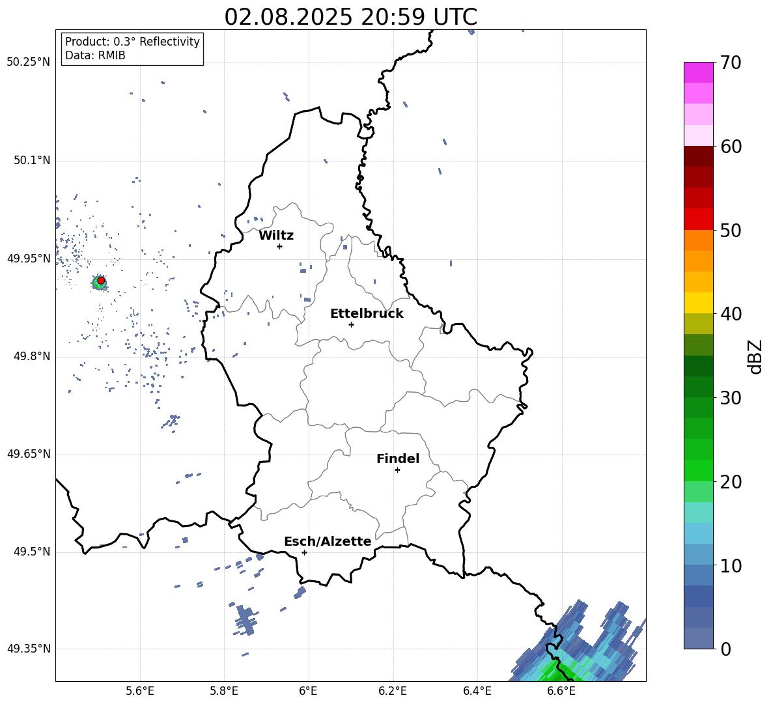771x704 pixels.
Task: Click the 6.4°E longitude label
Action: coord(477,691)
